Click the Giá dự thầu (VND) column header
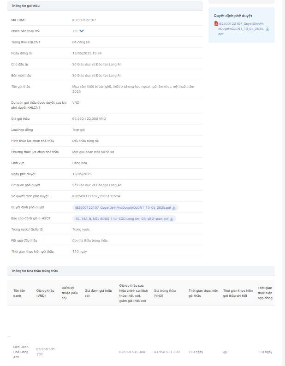The width and height of the screenshot is (285, 366). pyautogui.click(x=45, y=293)
